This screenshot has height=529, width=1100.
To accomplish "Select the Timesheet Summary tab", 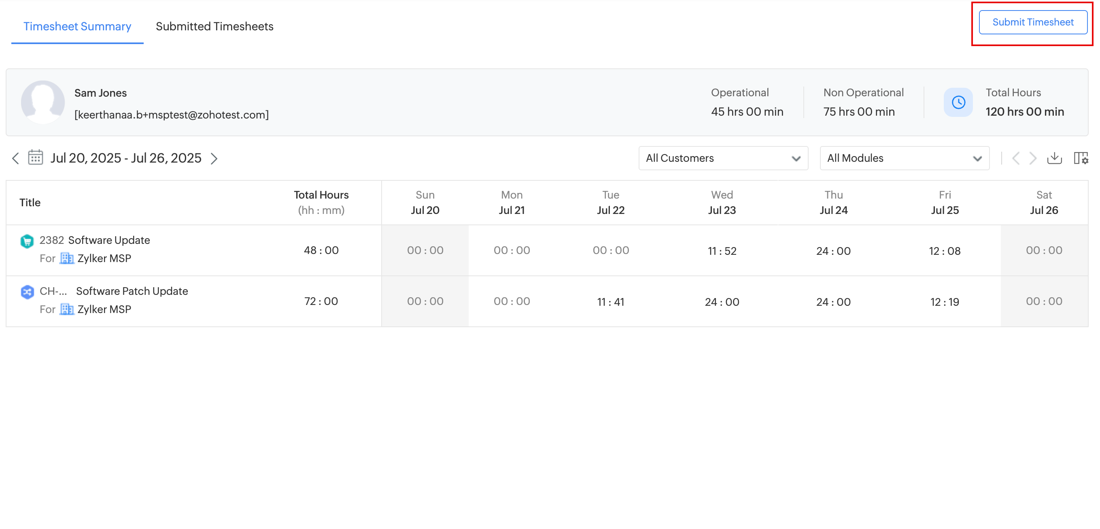I will click(x=77, y=26).
